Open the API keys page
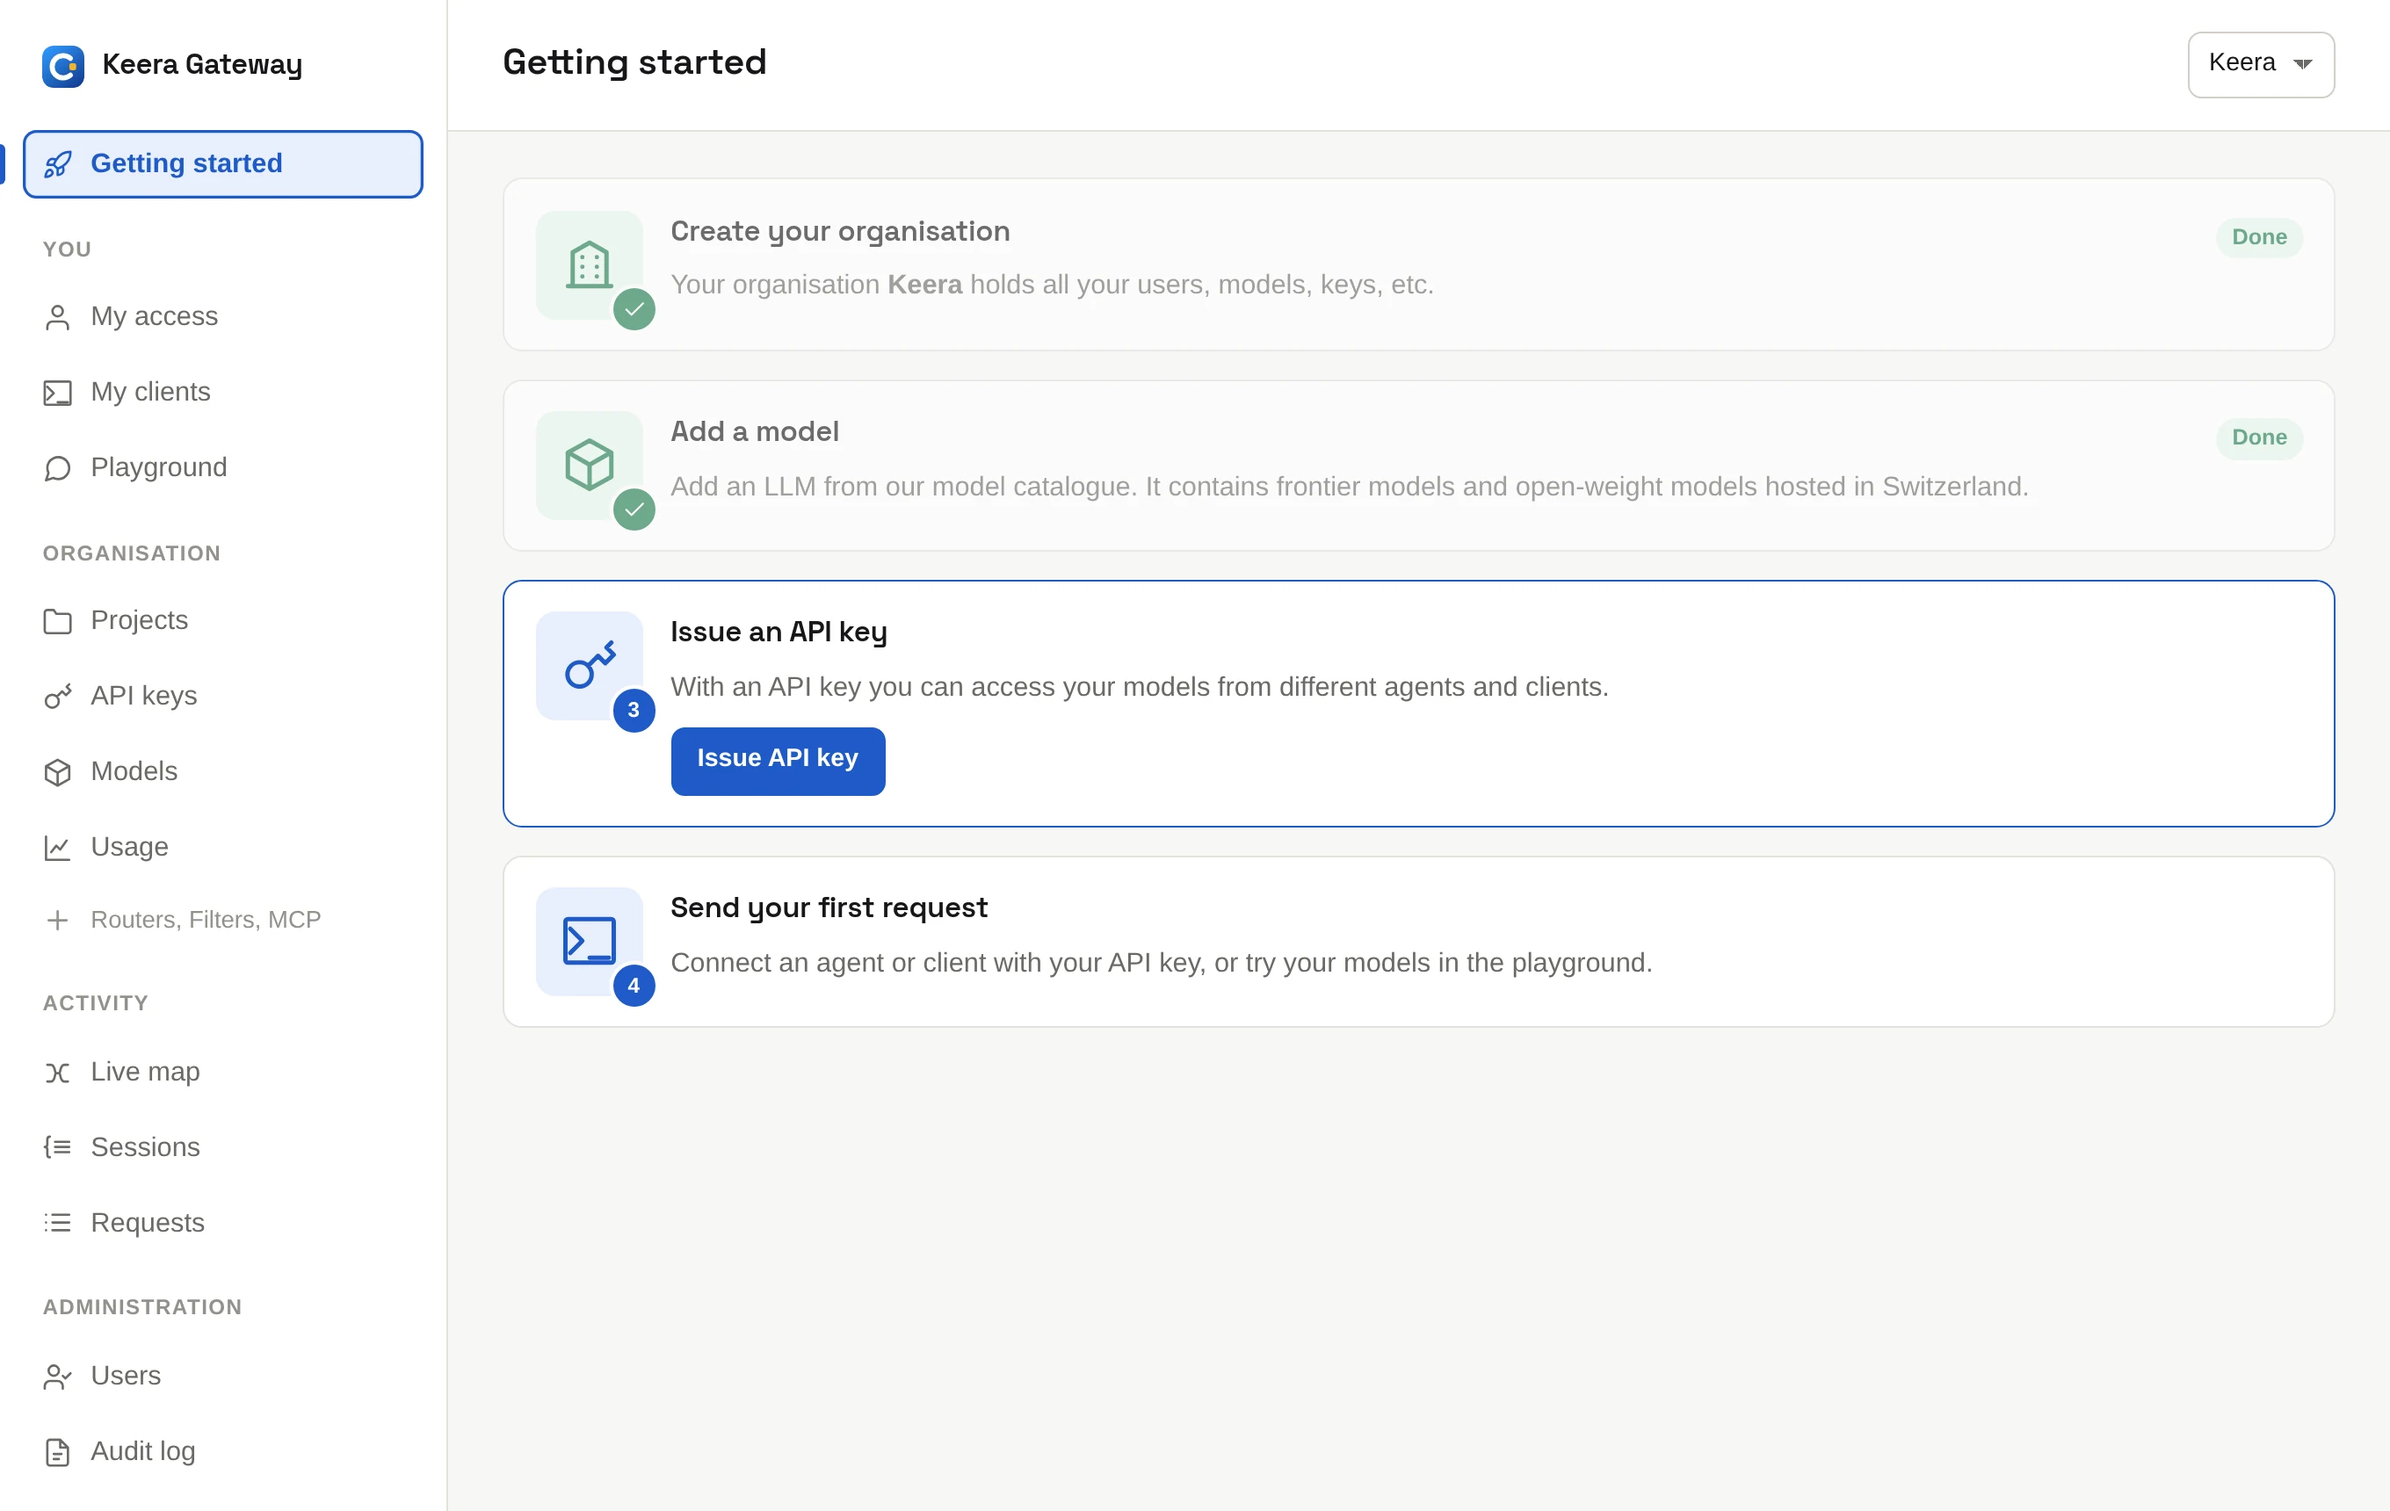Viewport: 2390px width, 1511px height. coord(223,697)
